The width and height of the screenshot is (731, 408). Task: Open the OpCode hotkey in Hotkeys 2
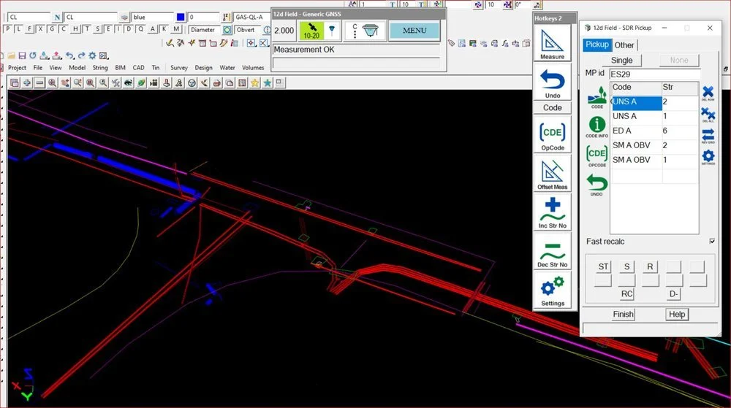click(552, 134)
